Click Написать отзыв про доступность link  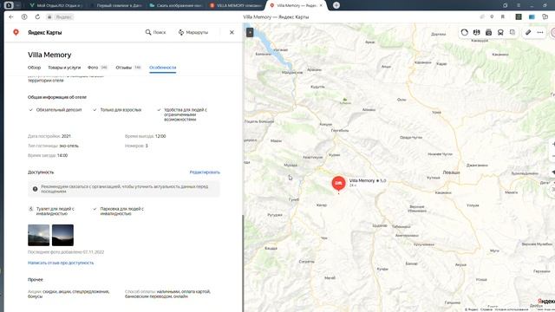coord(61,263)
